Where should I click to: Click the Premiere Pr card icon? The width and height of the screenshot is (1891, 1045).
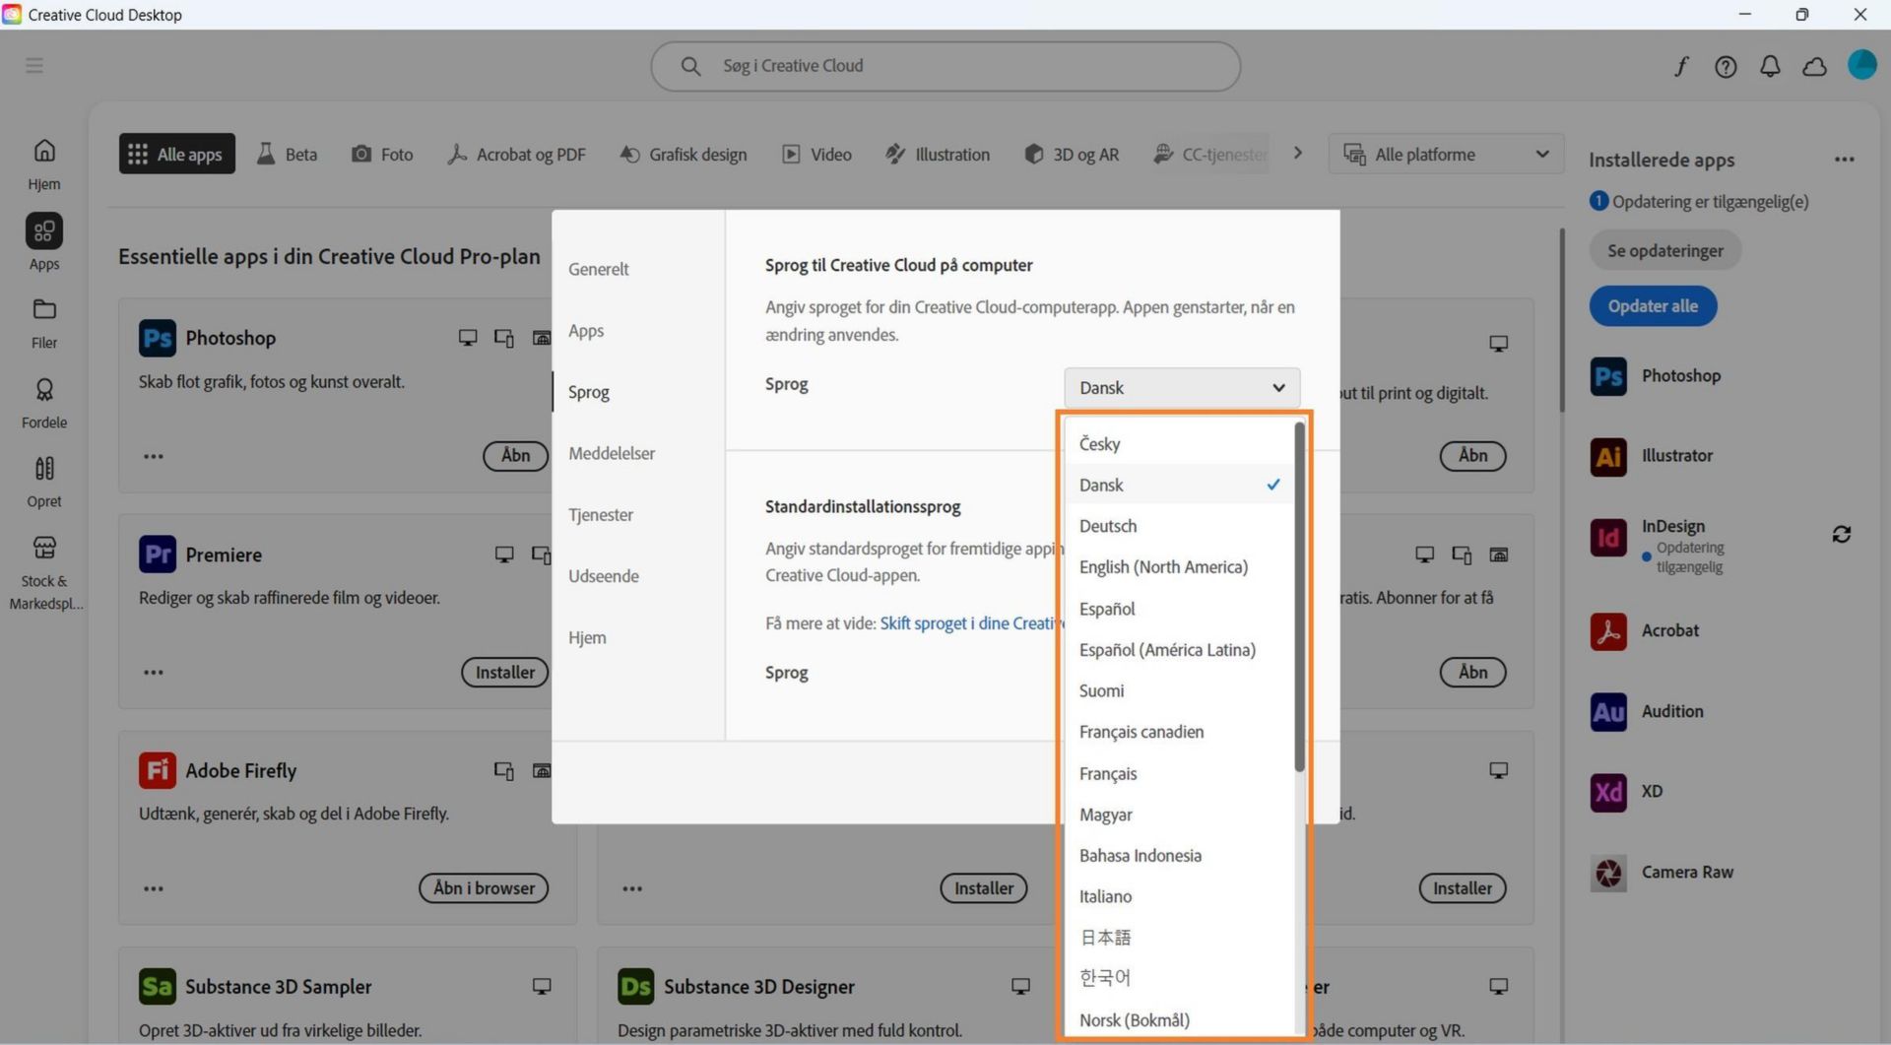click(158, 555)
